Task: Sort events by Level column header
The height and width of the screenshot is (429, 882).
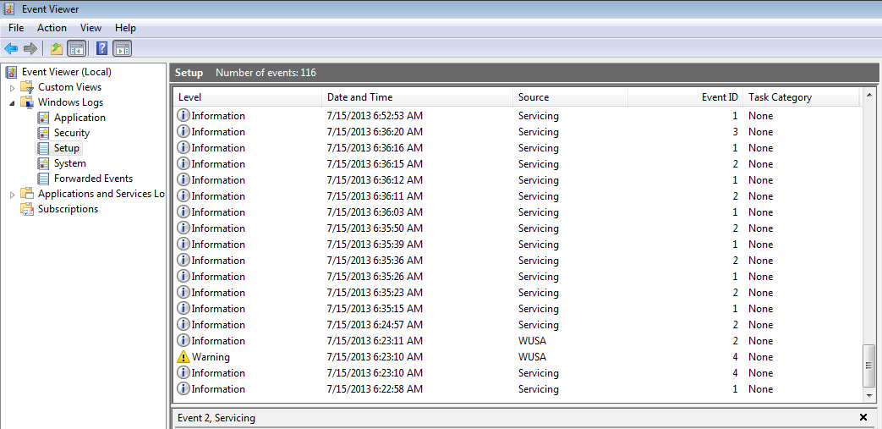Action: click(x=248, y=96)
